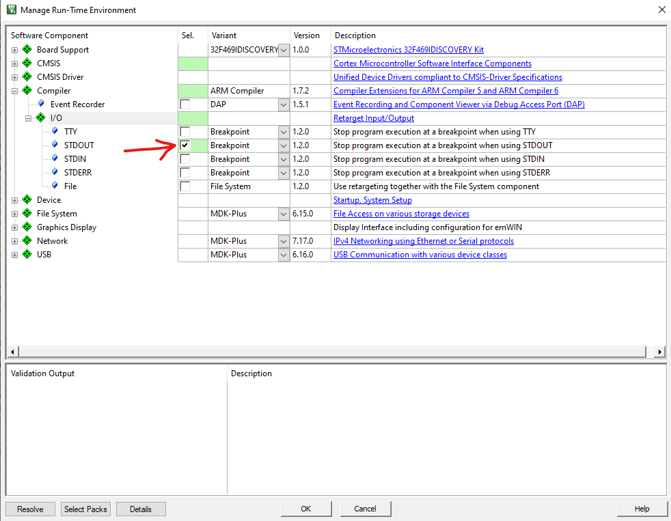Screen dimensions: 671x521
Task: Open the Retarget Input/Output link
Action: coord(374,118)
